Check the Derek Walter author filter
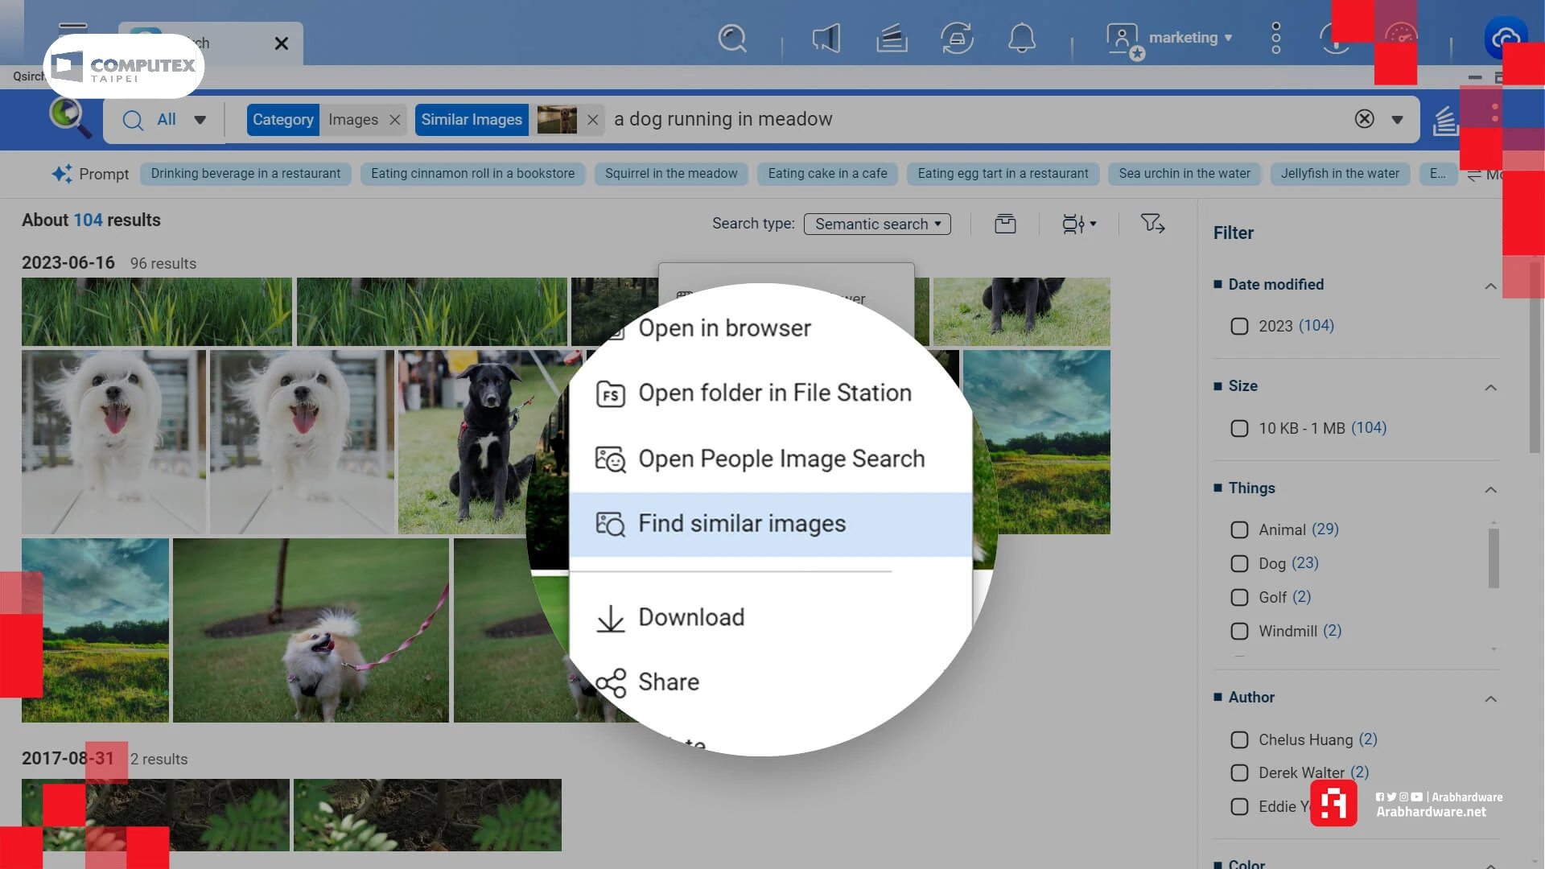This screenshot has height=869, width=1545. click(x=1239, y=772)
